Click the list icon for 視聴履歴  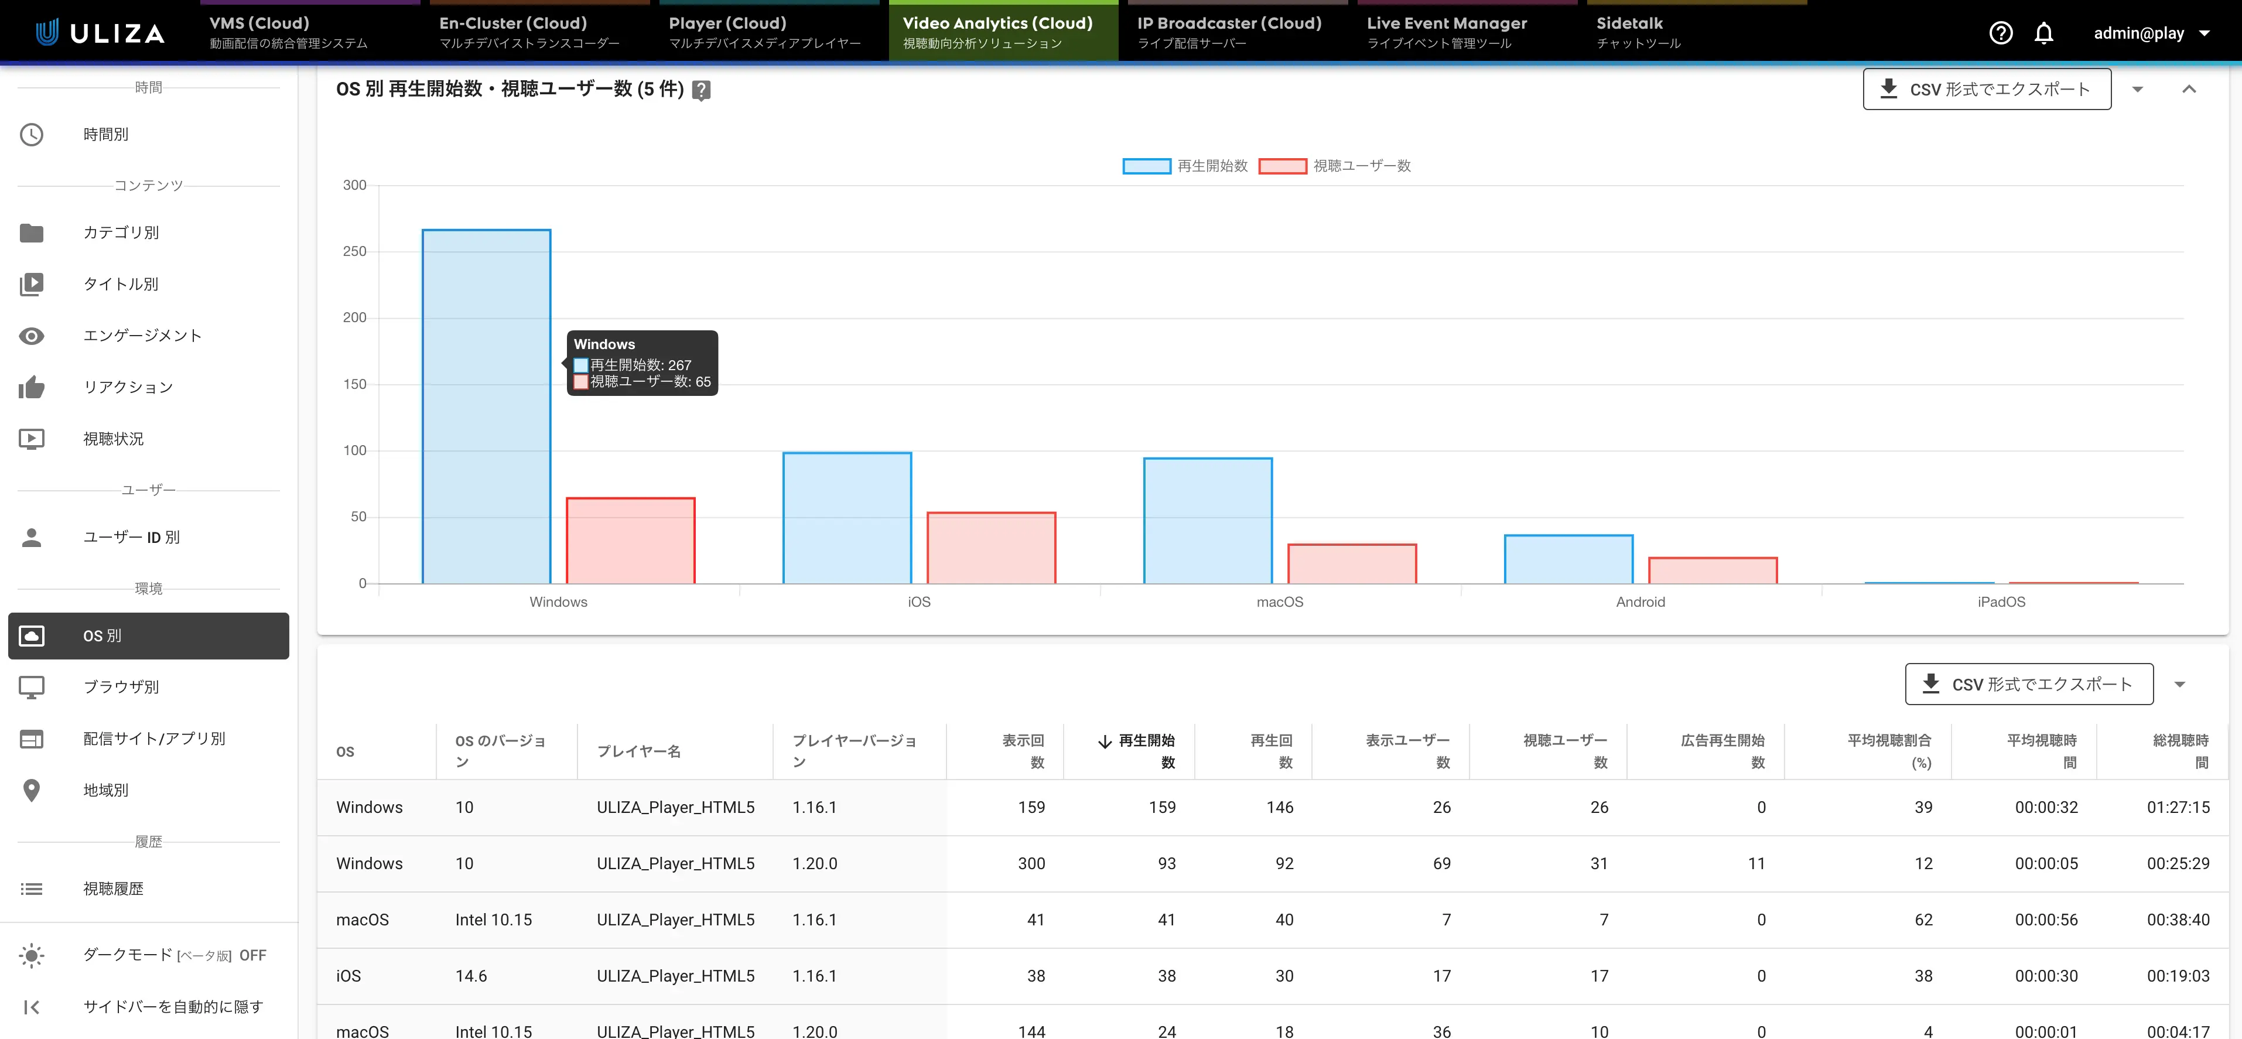pos(31,888)
